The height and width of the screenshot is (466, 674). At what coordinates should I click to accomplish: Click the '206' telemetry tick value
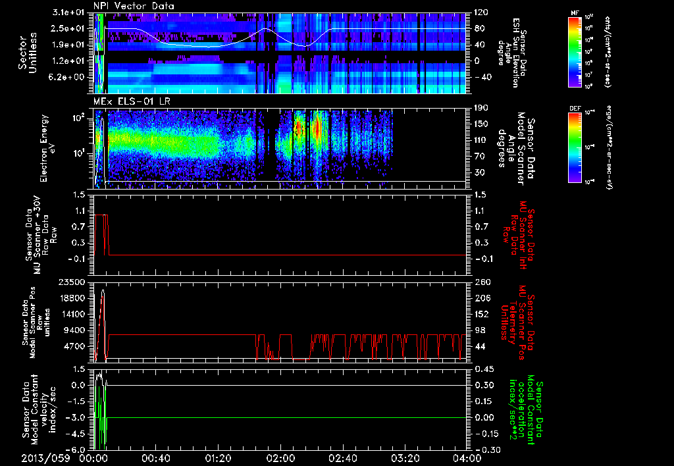481,298
